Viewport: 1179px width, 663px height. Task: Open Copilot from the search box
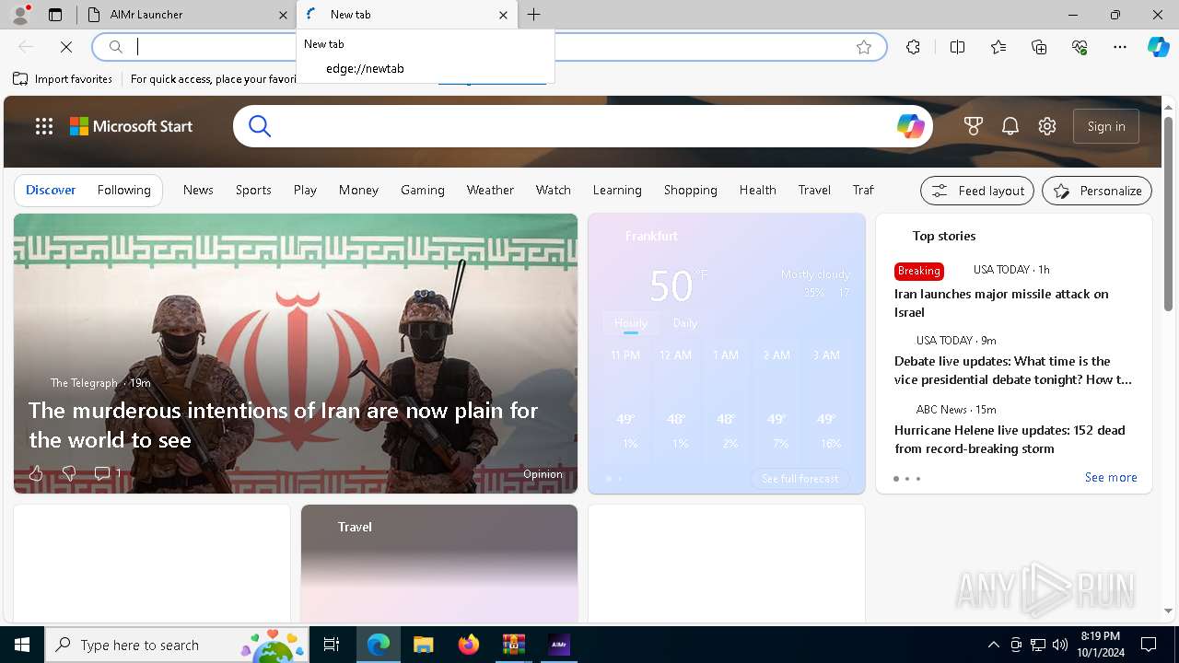[x=910, y=126]
